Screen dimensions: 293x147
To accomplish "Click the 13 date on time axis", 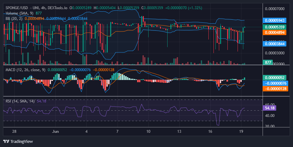I will [179, 132].
